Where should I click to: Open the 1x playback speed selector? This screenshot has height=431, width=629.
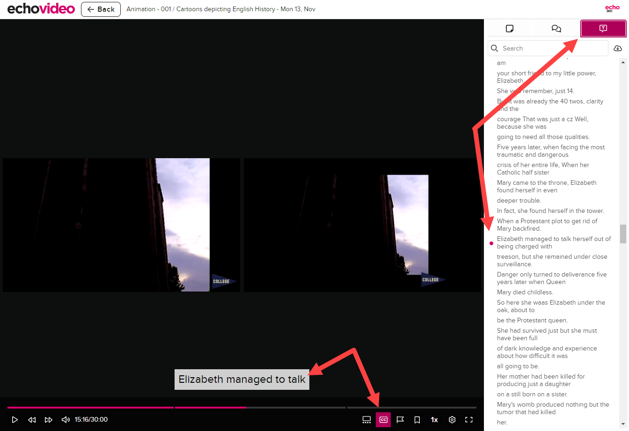(434, 420)
